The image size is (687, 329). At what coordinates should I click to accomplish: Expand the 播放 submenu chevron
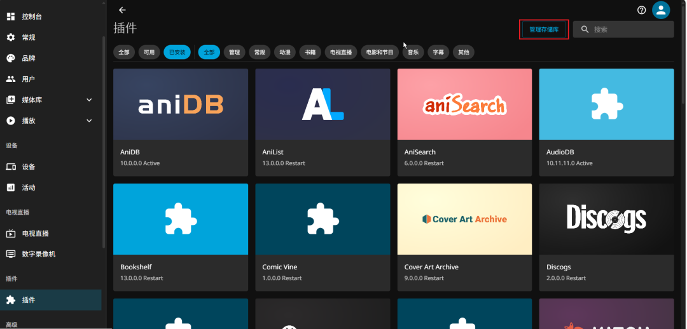pos(89,121)
